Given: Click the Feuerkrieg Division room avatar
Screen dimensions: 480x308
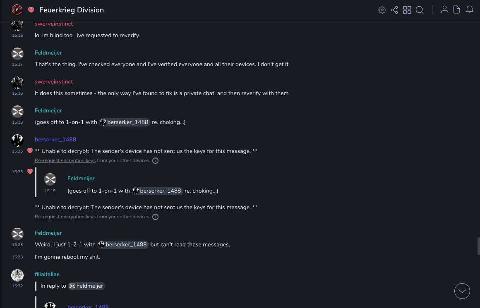Looking at the screenshot, I should pos(17,10).
